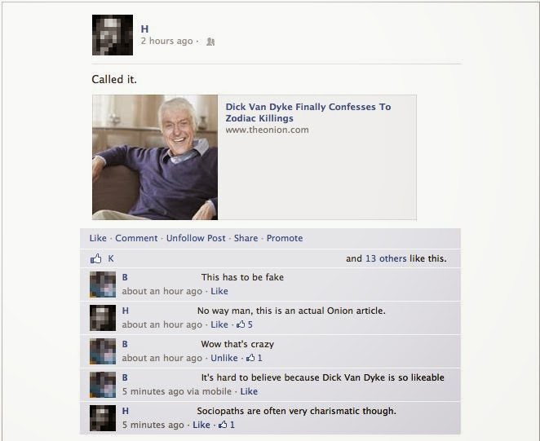540x441 pixels.
Task: Click thumbs-up count on Onion article comment
Action: tap(245, 324)
